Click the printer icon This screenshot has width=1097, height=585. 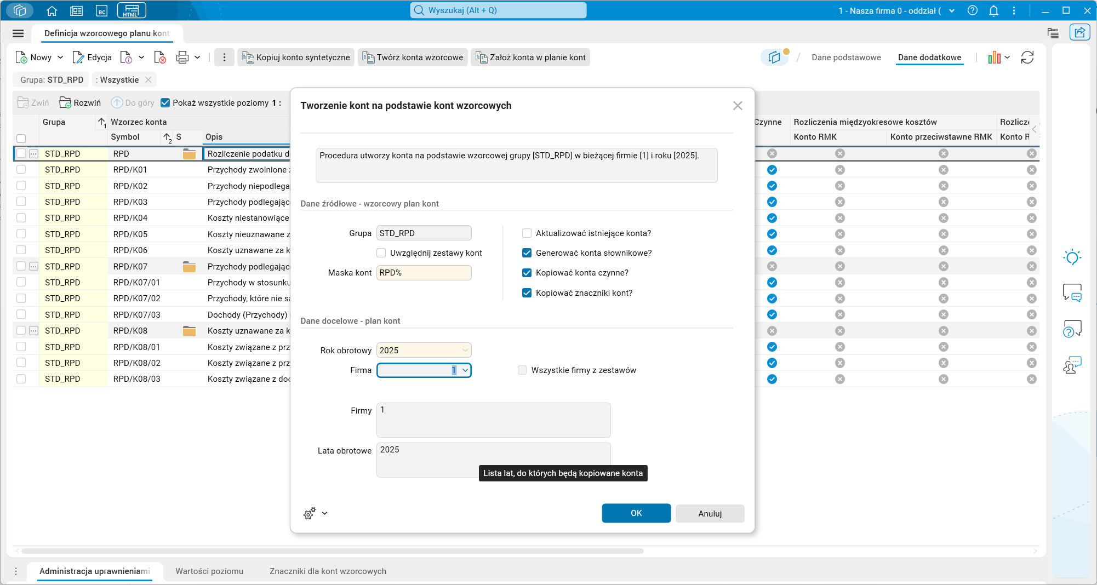click(x=182, y=58)
